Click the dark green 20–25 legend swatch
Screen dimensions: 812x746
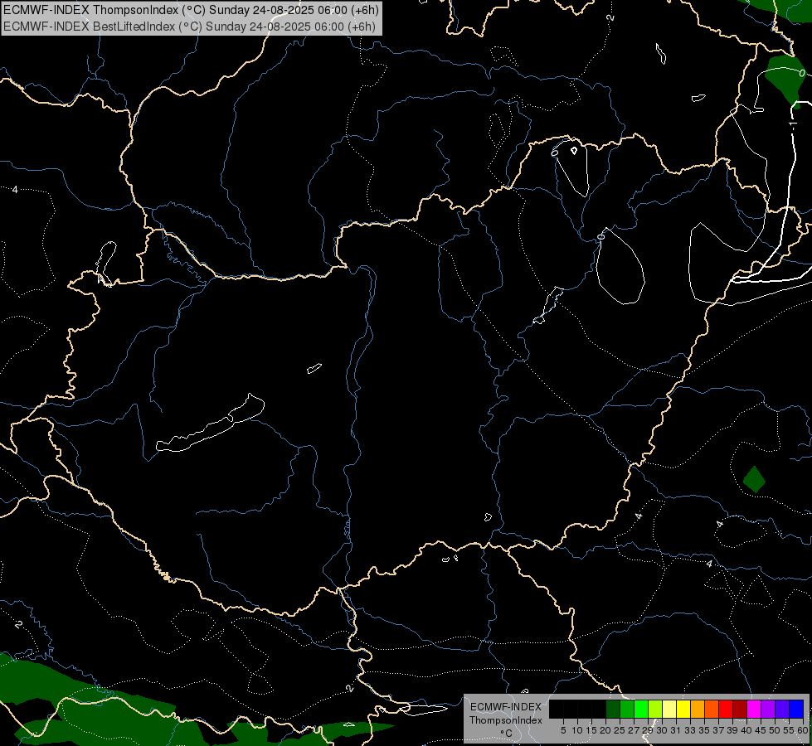coord(613,709)
